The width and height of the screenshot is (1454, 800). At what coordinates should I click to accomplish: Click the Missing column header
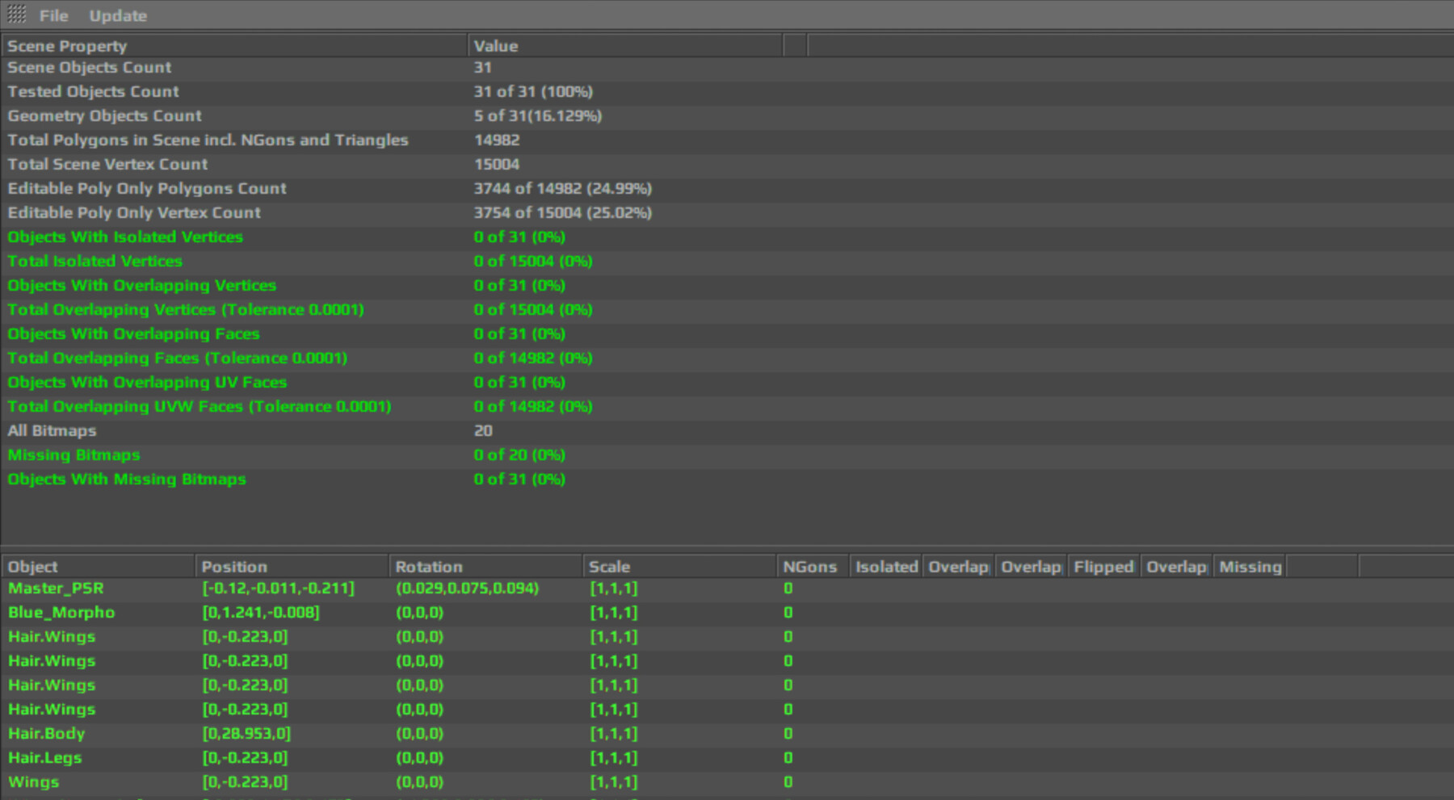(x=1249, y=567)
